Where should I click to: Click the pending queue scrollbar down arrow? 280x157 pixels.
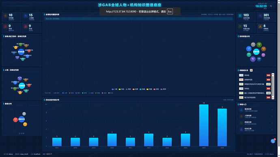tap(273, 98)
